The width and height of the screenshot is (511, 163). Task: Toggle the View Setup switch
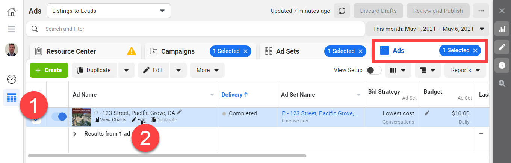coord(373,70)
